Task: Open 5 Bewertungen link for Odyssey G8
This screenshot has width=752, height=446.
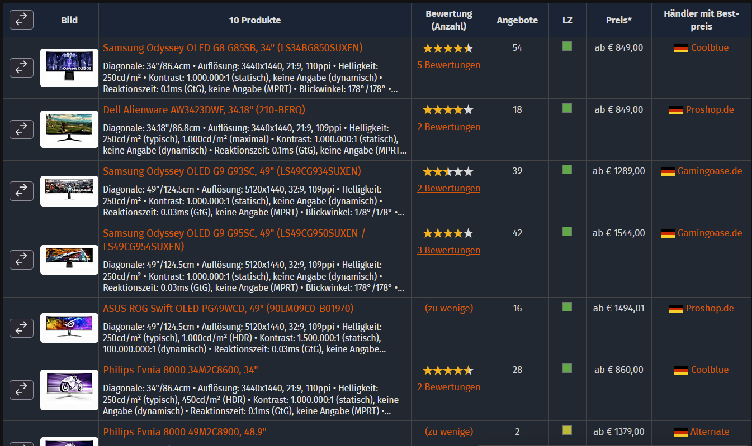Action: point(448,65)
